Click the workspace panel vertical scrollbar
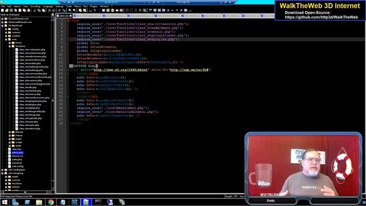 tap(53, 103)
